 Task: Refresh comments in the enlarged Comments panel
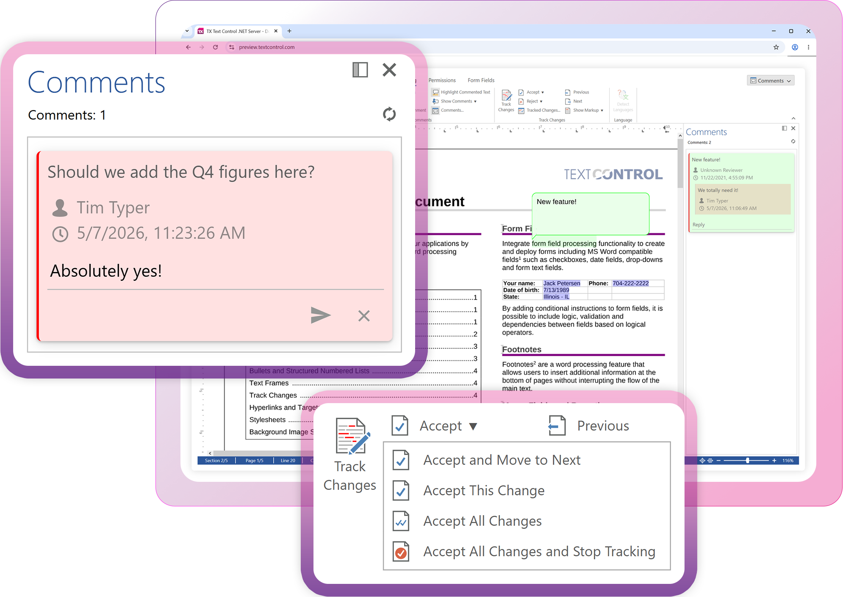(389, 114)
